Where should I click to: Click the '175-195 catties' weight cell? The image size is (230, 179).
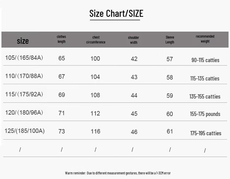coord(206,133)
